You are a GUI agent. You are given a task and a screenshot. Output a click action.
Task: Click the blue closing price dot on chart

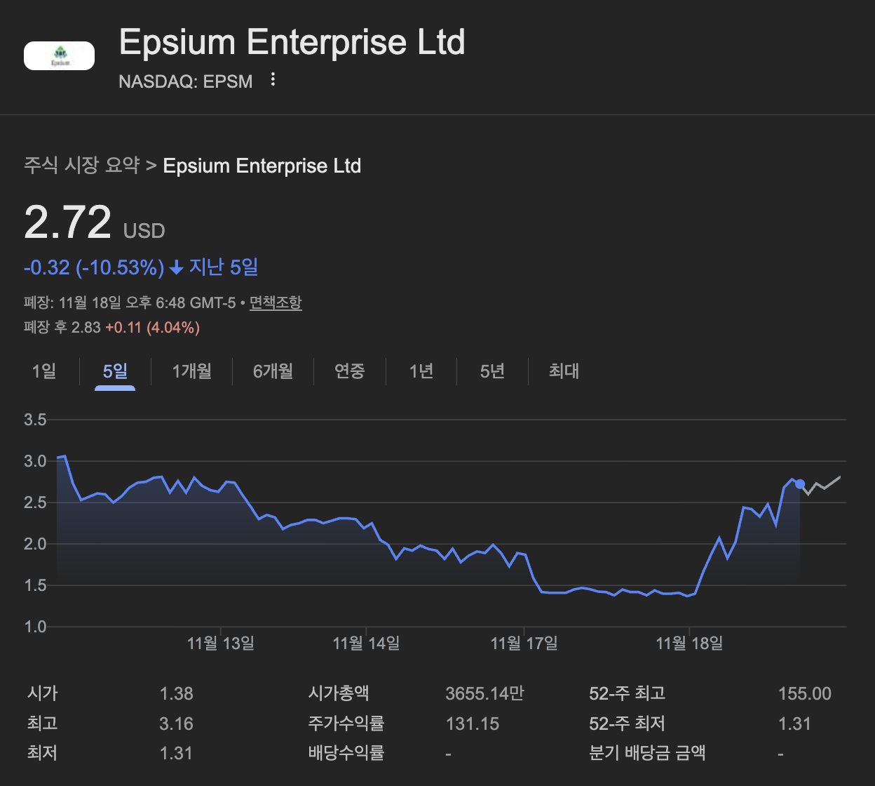[x=800, y=484]
